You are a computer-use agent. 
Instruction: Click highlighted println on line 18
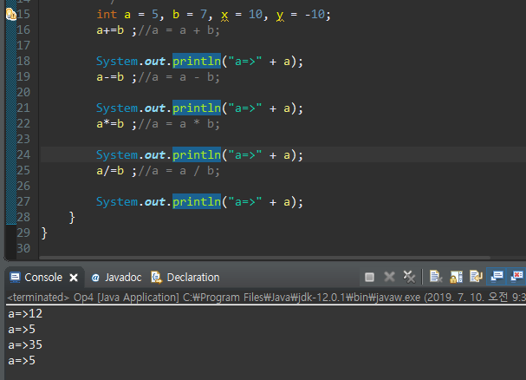click(197, 61)
